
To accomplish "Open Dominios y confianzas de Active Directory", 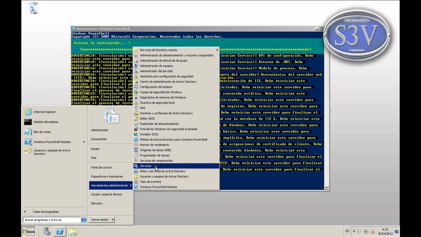I will pyautogui.click(x=176, y=113).
